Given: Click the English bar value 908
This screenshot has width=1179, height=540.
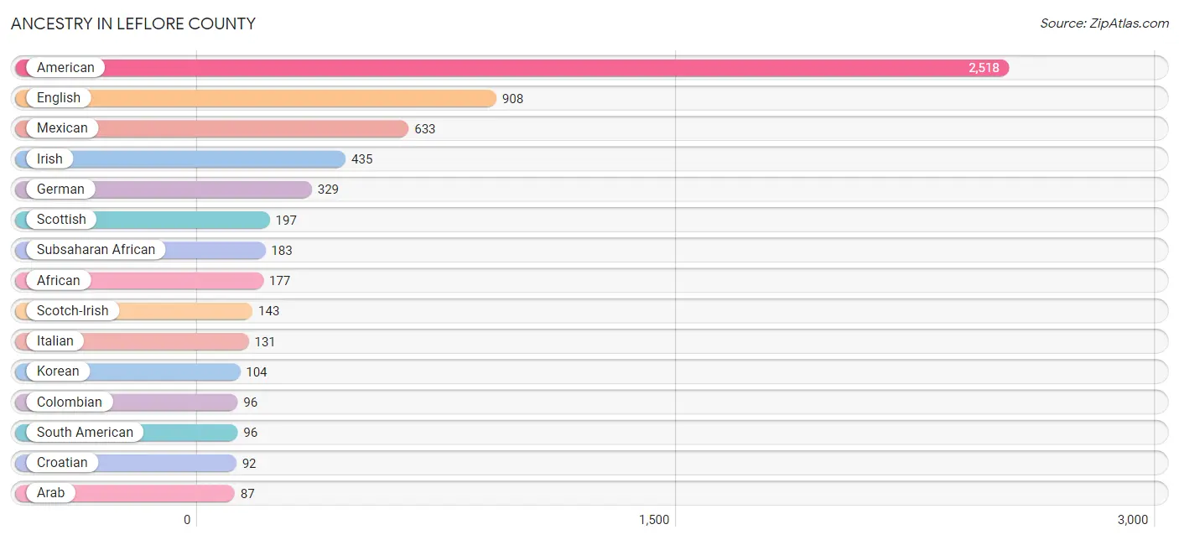Looking at the screenshot, I should 512,98.
